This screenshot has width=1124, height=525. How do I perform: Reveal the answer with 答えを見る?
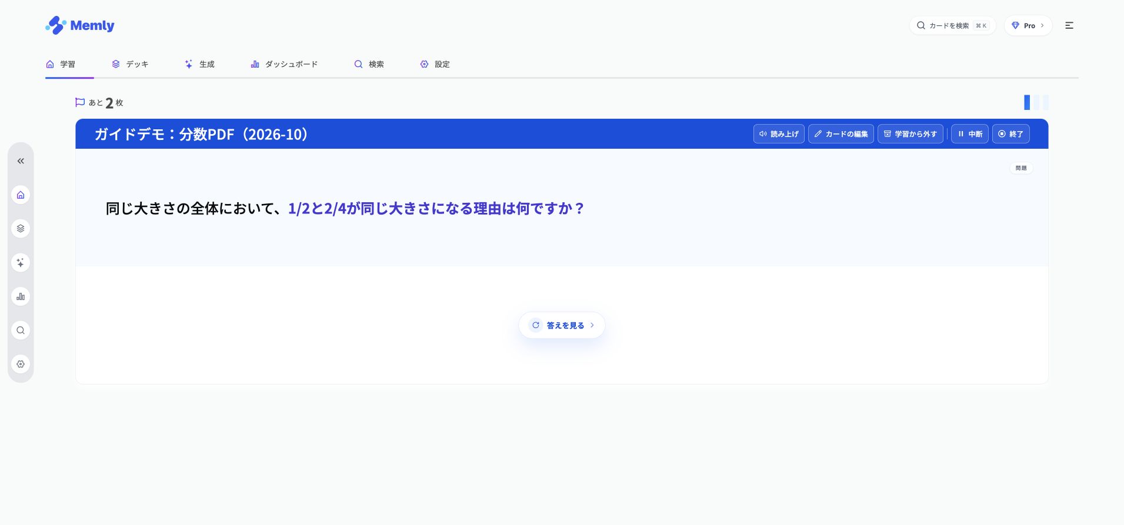pyautogui.click(x=562, y=325)
